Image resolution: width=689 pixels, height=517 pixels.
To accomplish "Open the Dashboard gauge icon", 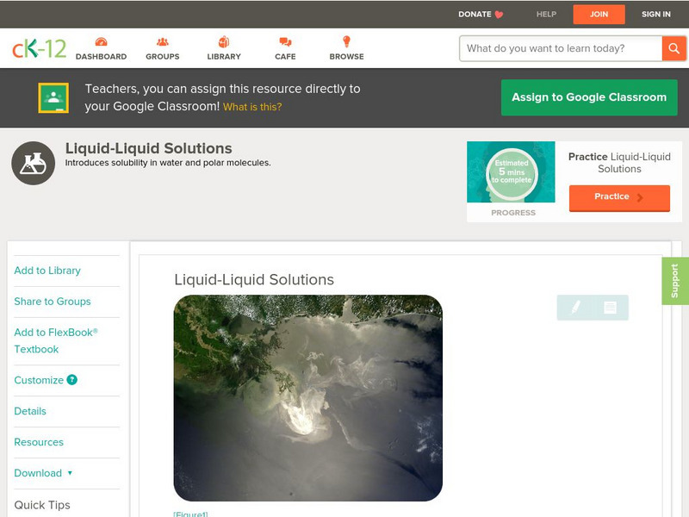I will point(101,41).
